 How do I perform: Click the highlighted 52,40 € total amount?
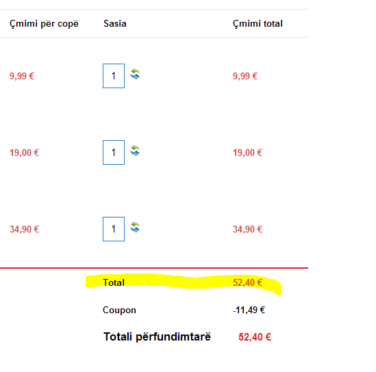click(x=247, y=282)
